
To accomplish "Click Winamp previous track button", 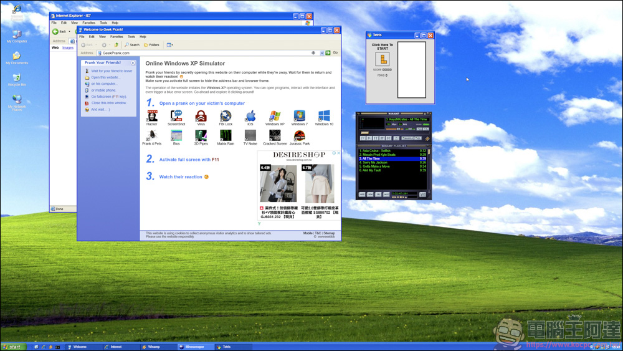I will click(x=363, y=138).
